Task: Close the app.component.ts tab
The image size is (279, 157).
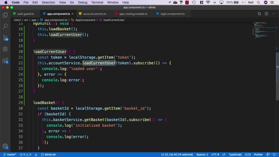Action: point(73,14)
